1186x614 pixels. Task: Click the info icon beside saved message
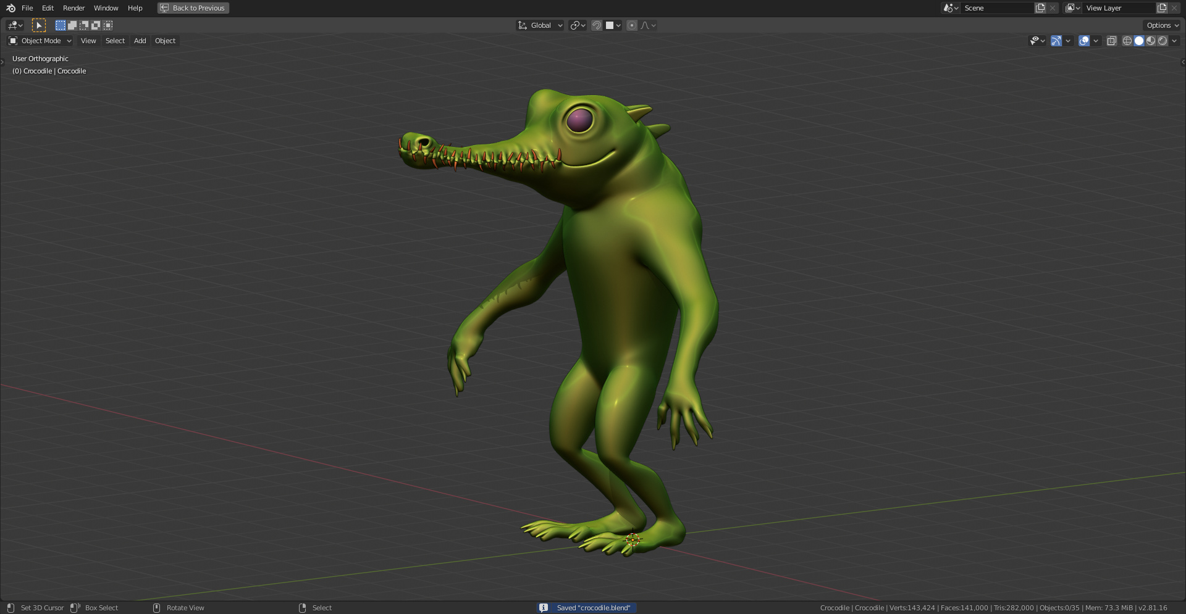[x=544, y=608]
